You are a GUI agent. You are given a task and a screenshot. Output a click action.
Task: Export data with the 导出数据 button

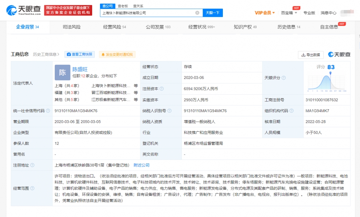coord(311,55)
